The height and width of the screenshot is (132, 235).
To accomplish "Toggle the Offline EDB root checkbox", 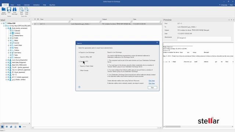I will [x=4, y=23].
